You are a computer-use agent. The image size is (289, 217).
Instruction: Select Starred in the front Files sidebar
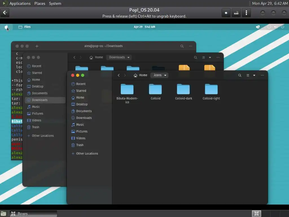[x=89, y=91]
